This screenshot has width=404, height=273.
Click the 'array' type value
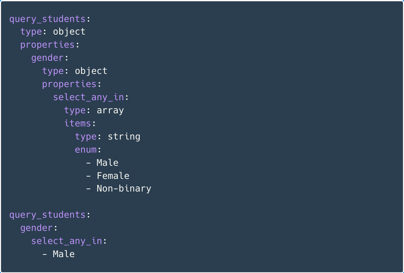(110, 111)
